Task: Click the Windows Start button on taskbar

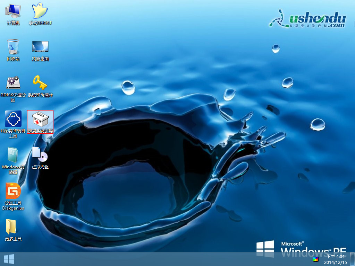Action: click(x=9, y=259)
